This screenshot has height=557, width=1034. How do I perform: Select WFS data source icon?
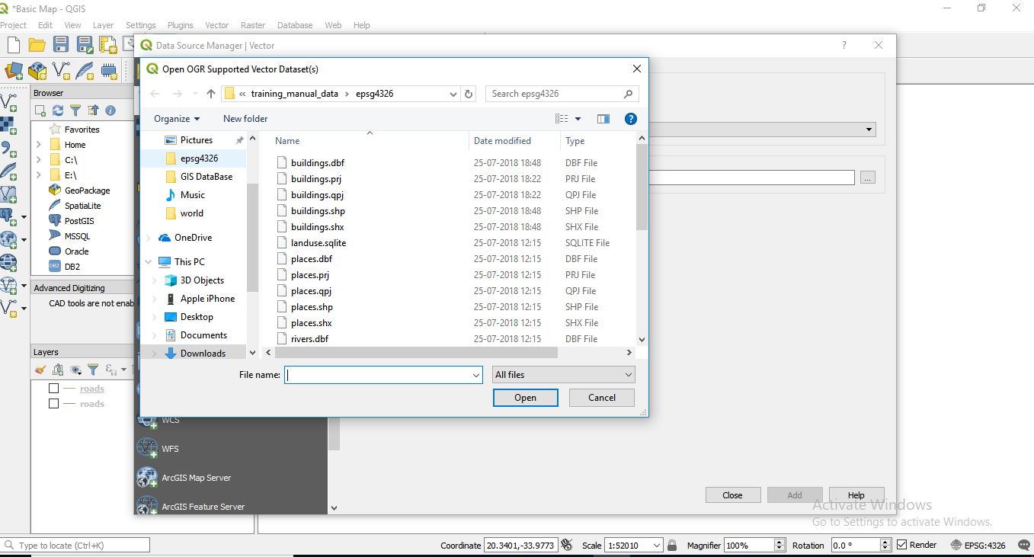(147, 449)
